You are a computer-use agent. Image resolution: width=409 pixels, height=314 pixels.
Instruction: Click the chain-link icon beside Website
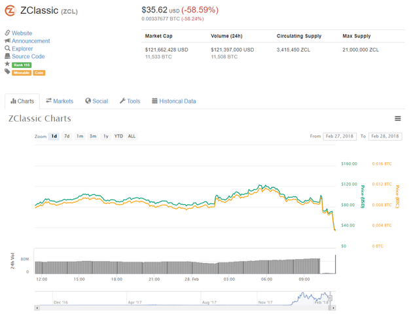coord(7,33)
